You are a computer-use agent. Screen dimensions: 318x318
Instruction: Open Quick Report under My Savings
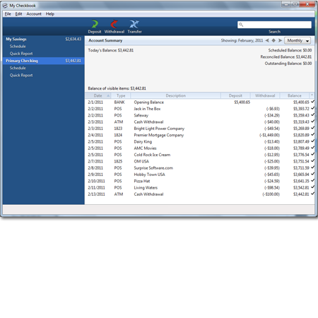(x=21, y=54)
